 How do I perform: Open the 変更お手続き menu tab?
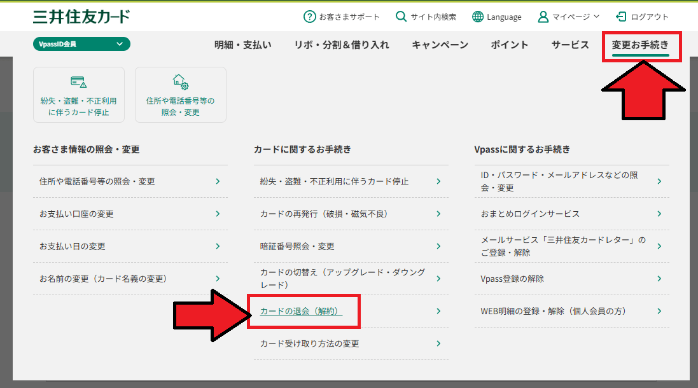pyautogui.click(x=640, y=45)
